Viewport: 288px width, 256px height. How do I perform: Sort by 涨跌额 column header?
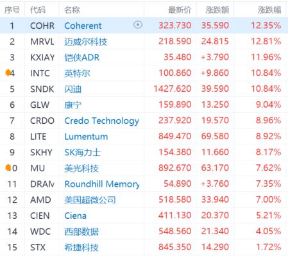pos(217,10)
